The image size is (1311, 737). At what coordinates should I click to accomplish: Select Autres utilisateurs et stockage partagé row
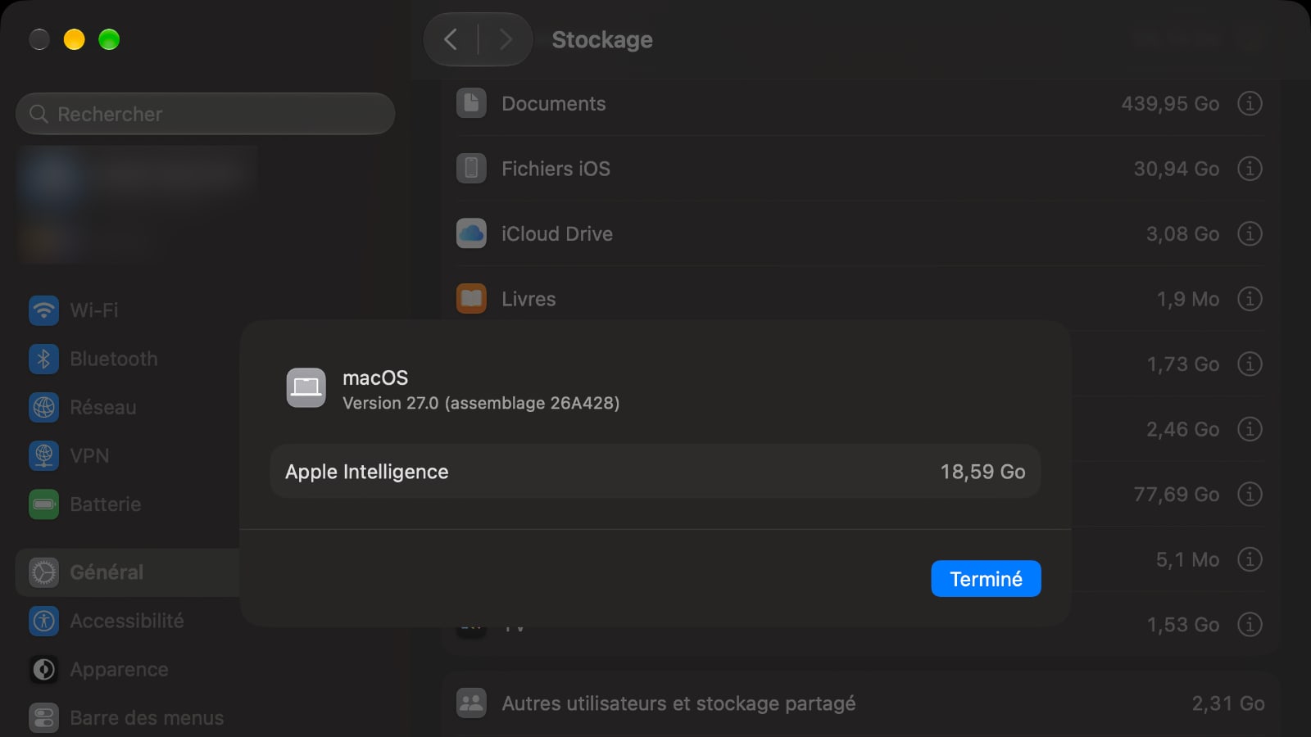coord(860,703)
